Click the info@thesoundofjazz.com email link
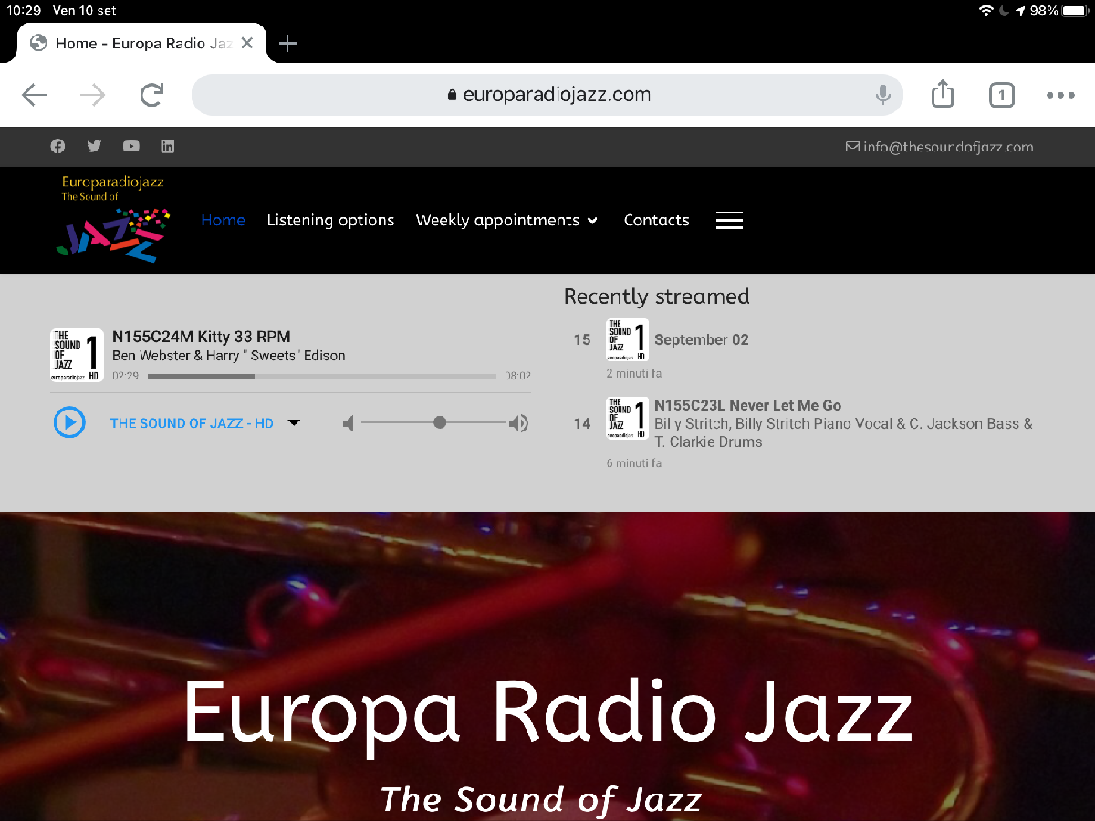 (940, 147)
